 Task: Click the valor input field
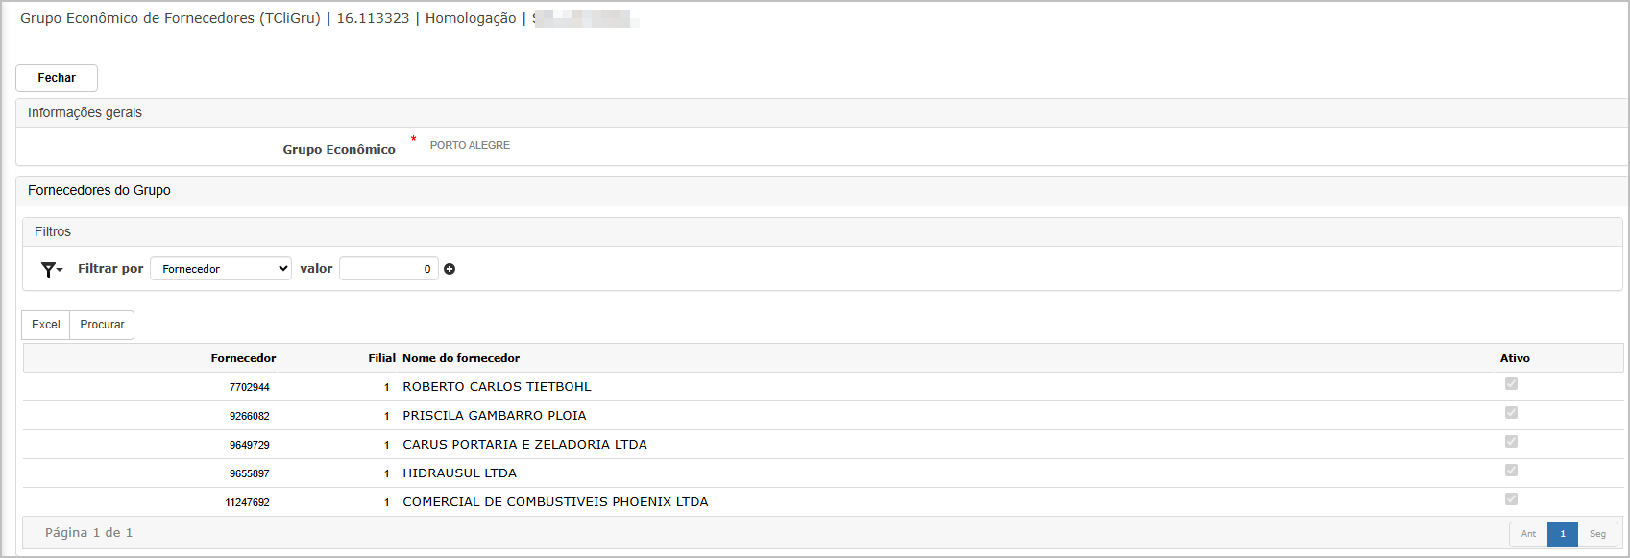coord(389,269)
